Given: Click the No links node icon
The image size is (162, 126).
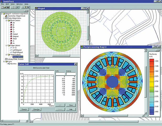Looking at the screenshot, I should point(9,64).
